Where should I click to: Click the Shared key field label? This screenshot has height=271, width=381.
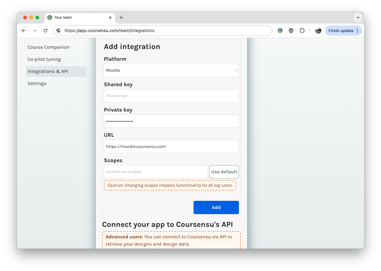pyautogui.click(x=118, y=84)
